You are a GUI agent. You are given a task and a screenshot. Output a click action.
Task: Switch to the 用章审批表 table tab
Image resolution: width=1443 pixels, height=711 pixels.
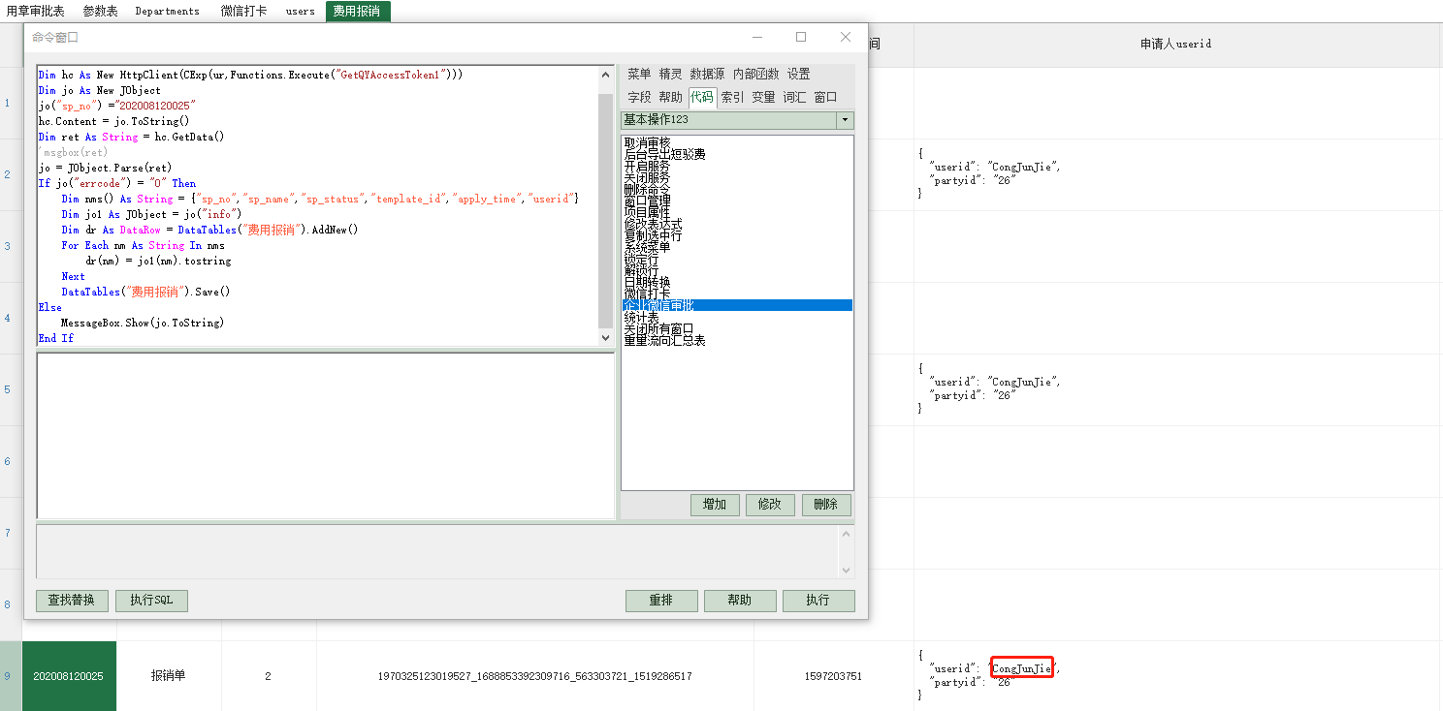pyautogui.click(x=35, y=12)
